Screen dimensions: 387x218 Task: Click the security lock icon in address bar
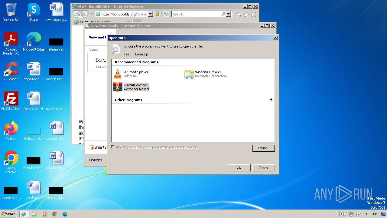tap(157, 14)
